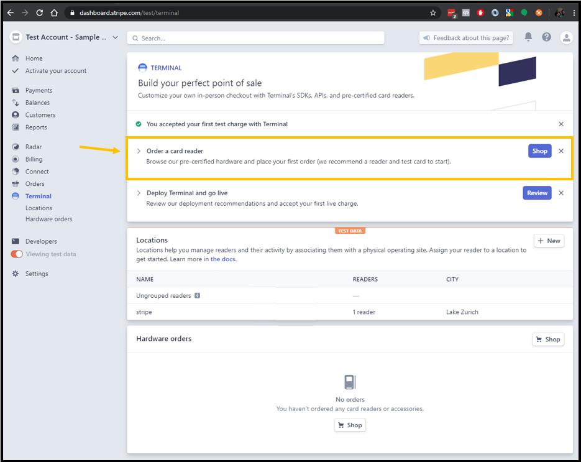The image size is (581, 462).
Task: Open the help question mark icon
Action: point(546,37)
